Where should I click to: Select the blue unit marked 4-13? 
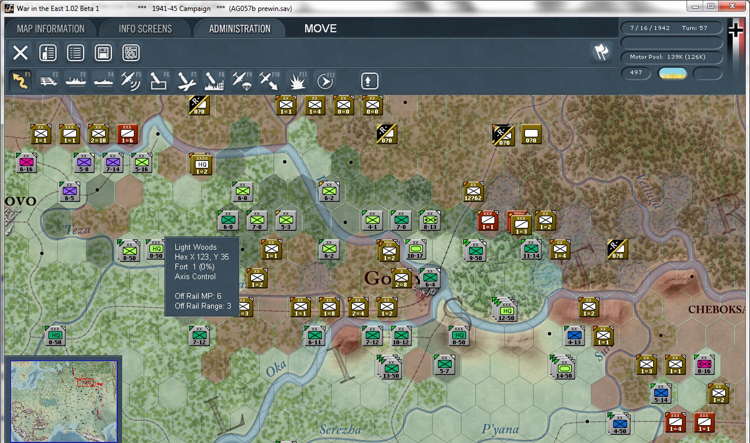(x=574, y=336)
